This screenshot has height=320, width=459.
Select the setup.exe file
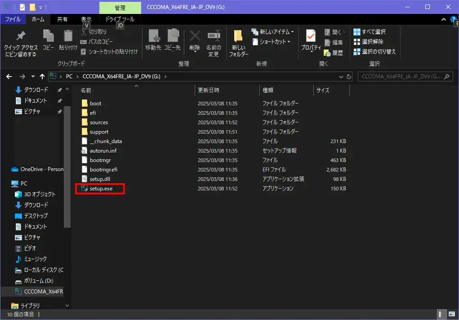tap(101, 189)
